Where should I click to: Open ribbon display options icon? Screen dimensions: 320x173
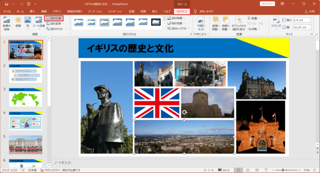click(282, 4)
